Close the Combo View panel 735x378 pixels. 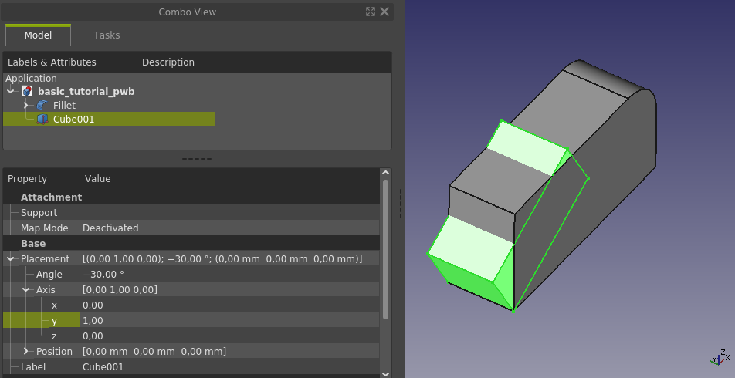pyautogui.click(x=384, y=12)
